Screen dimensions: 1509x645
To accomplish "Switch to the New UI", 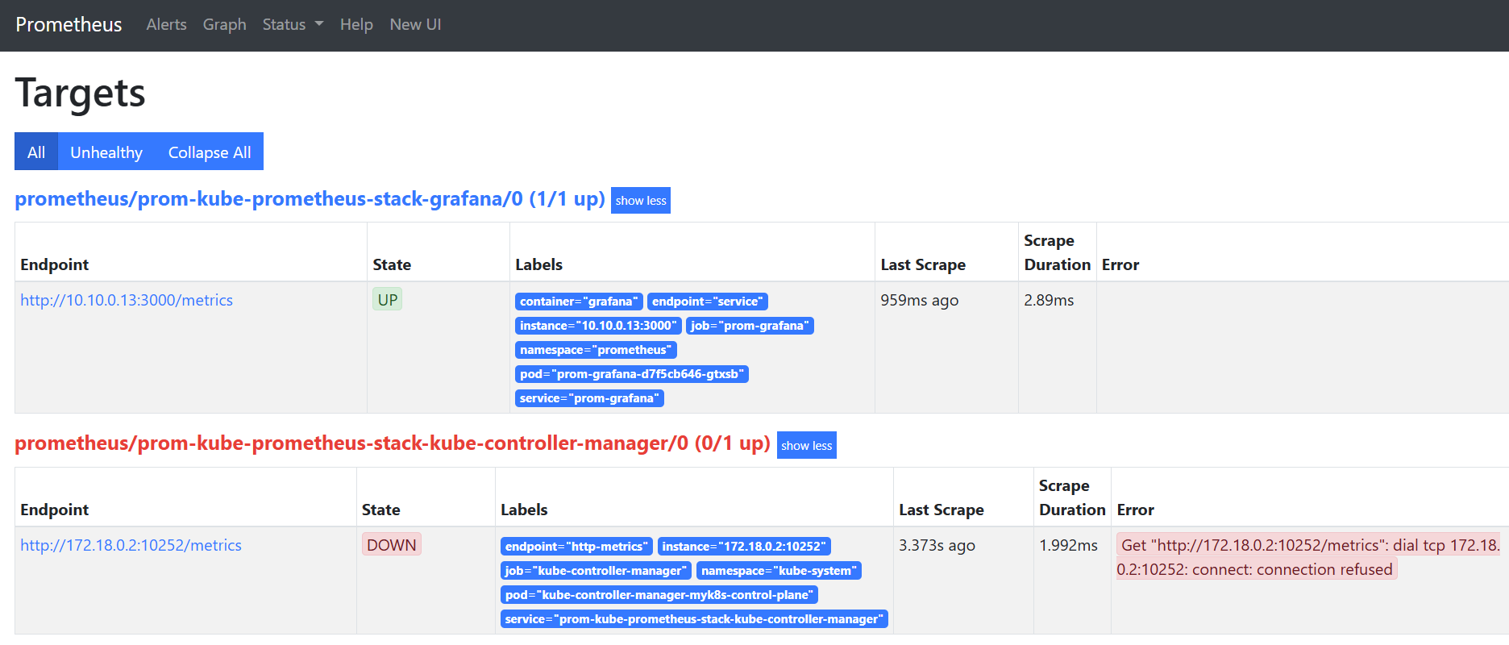I will pyautogui.click(x=415, y=25).
